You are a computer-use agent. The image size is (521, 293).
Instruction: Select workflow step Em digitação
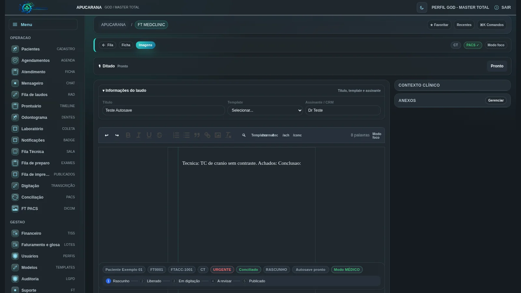click(x=186, y=281)
